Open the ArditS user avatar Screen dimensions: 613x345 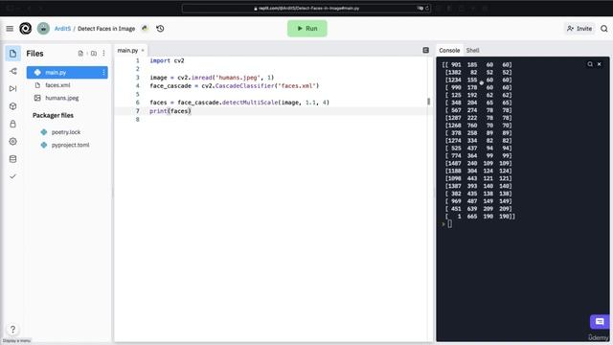43,29
